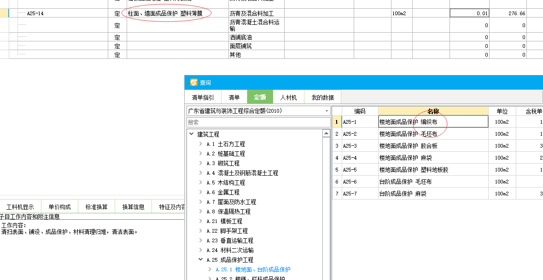Click the 沥青及混合料加工 cell
The height and width of the screenshot is (280, 543).
[x=256, y=13]
